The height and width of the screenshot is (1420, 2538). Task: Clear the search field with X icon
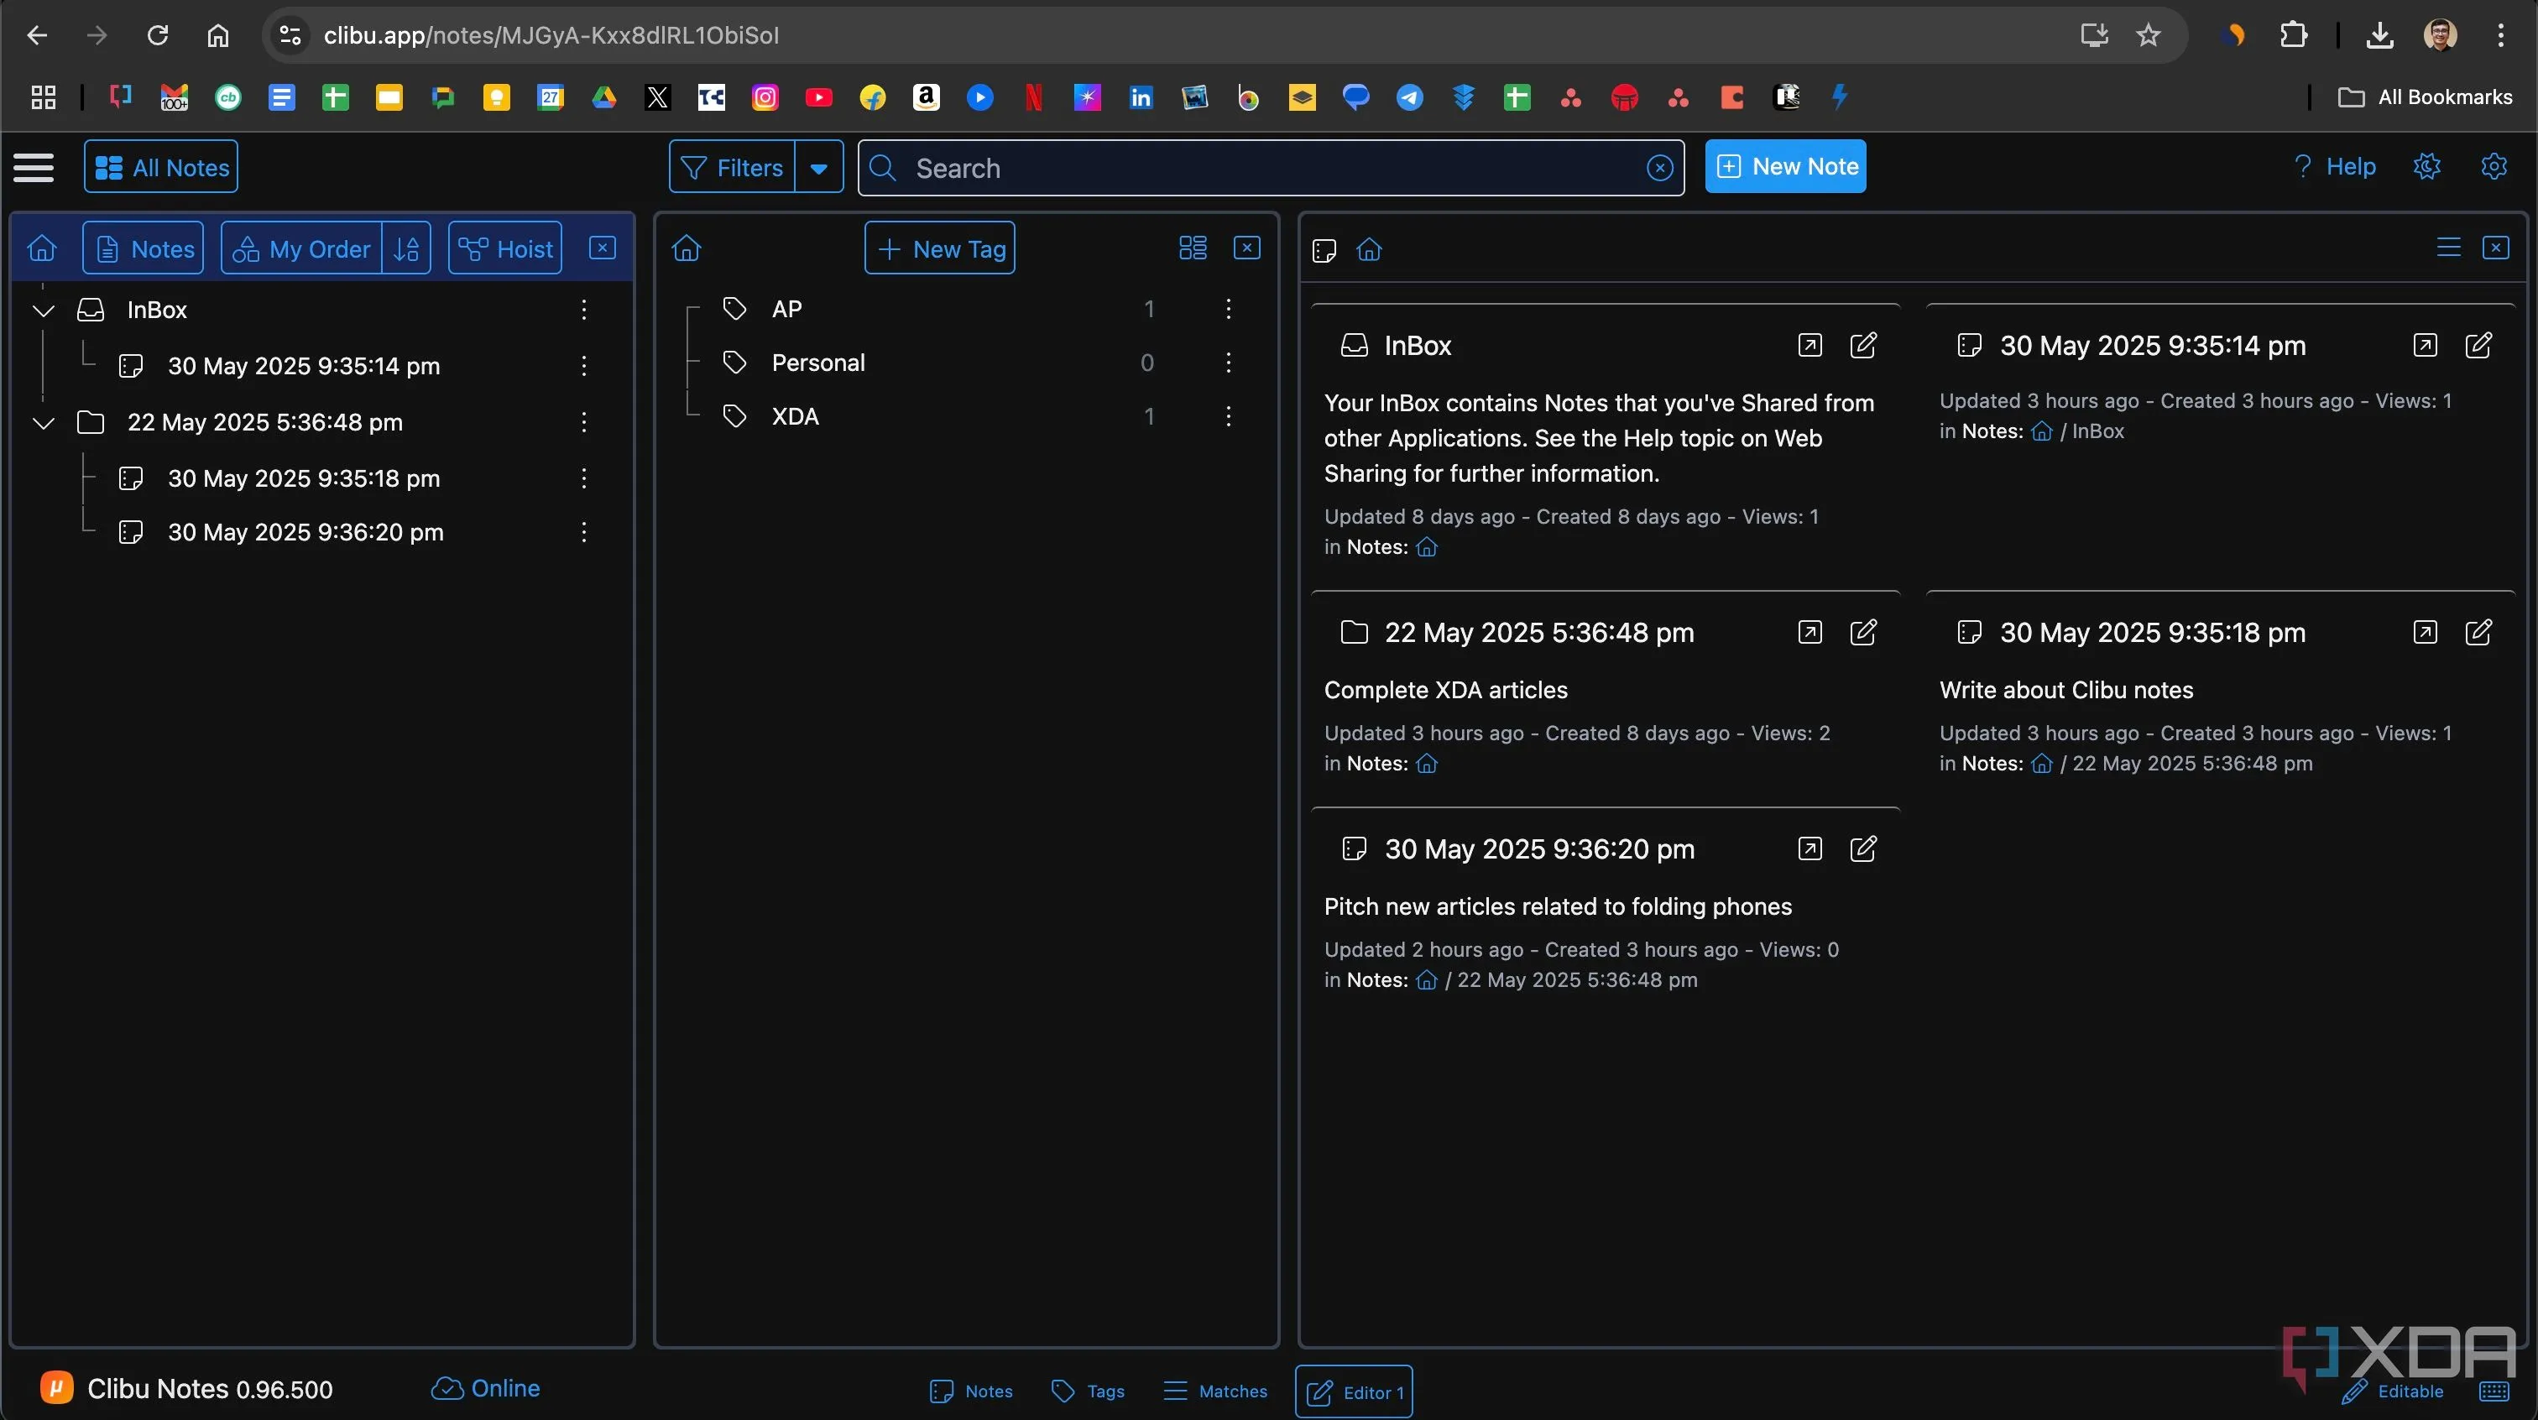point(1659,169)
